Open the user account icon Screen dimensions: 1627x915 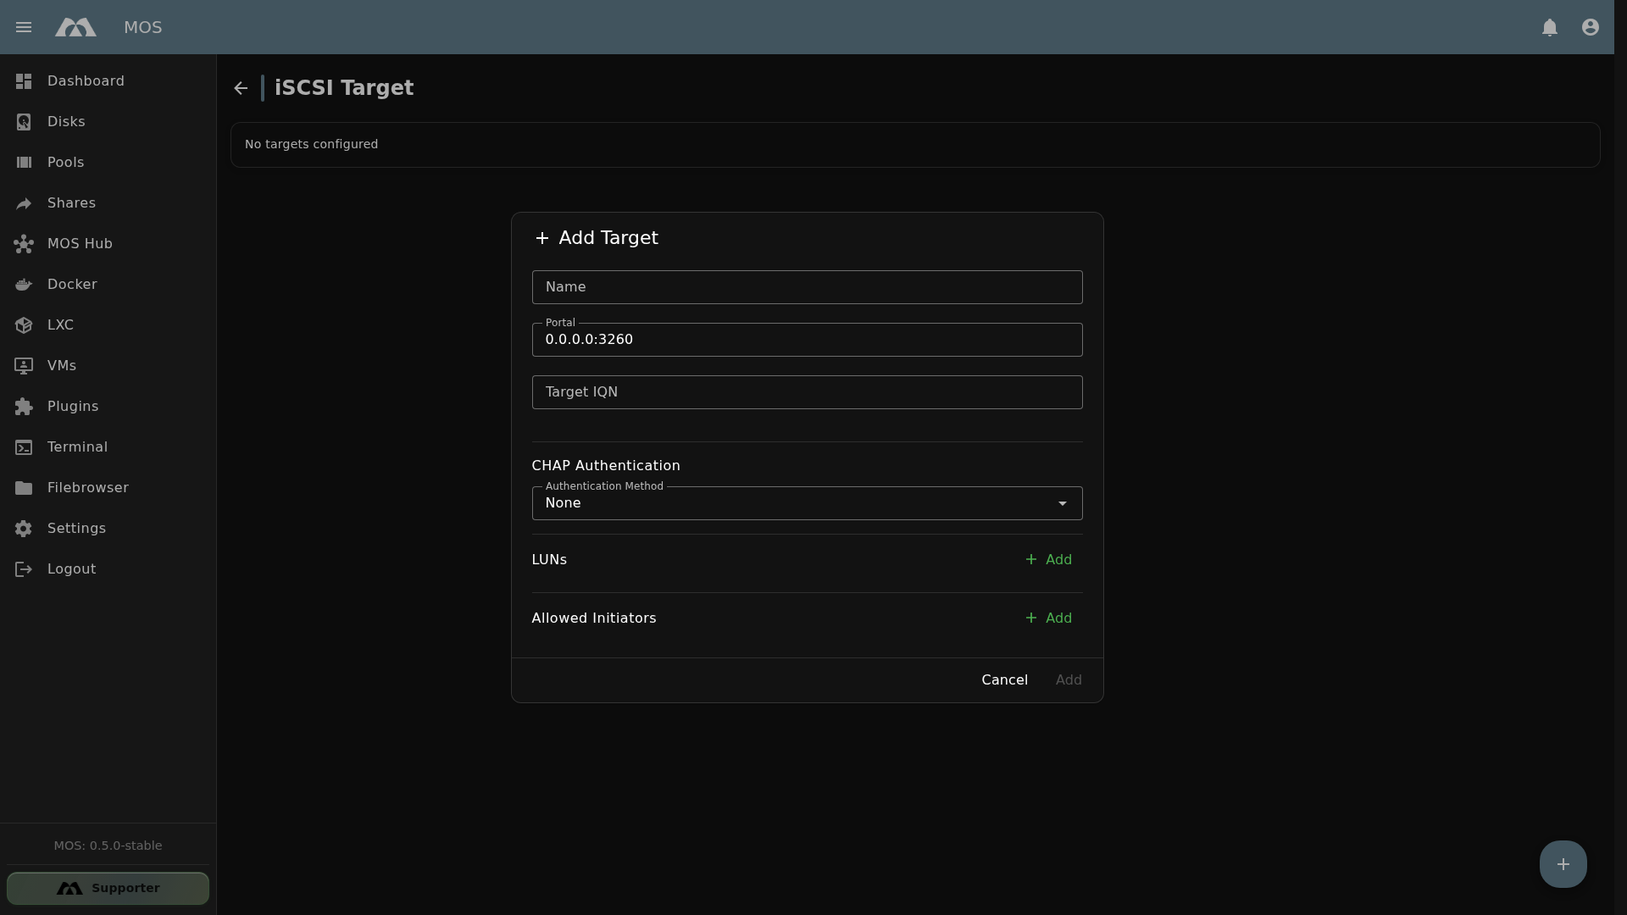(1591, 27)
